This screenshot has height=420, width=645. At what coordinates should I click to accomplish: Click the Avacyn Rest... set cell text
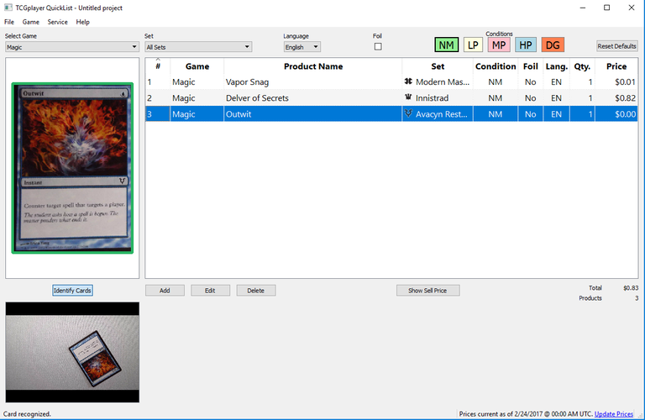coord(442,114)
